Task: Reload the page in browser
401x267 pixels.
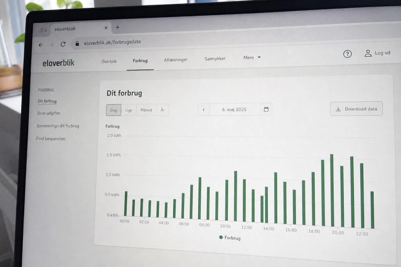Action: click(x=63, y=44)
